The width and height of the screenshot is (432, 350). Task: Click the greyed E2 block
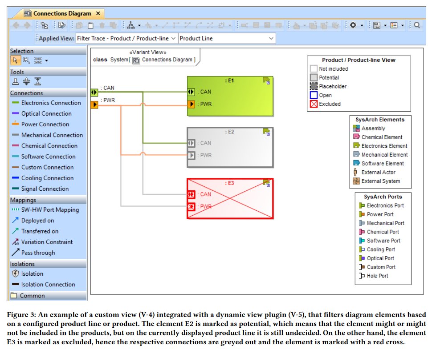click(230, 147)
